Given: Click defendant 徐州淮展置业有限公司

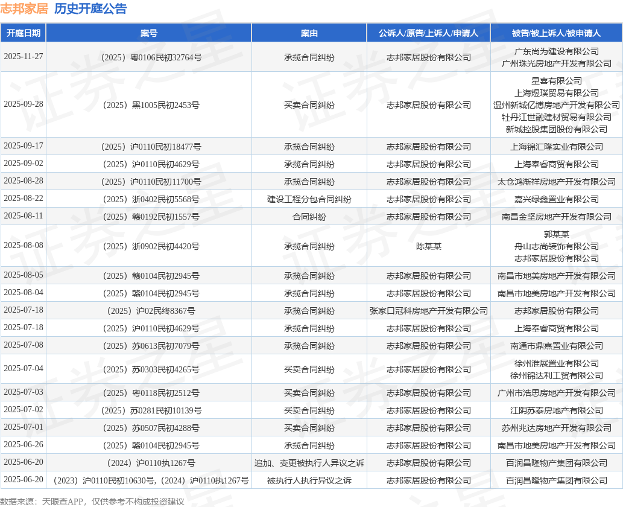Looking at the screenshot, I should click(557, 364).
